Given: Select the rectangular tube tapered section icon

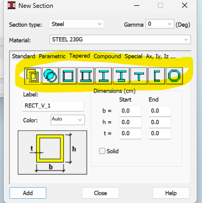Looking at the screenshot, I should (x=33, y=76).
